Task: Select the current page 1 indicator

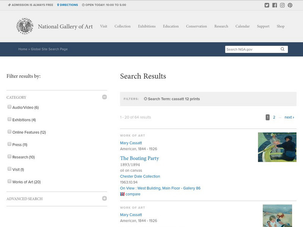Action: pos(267,117)
